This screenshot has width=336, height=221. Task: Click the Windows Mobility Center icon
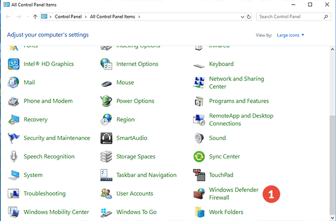(x=13, y=212)
